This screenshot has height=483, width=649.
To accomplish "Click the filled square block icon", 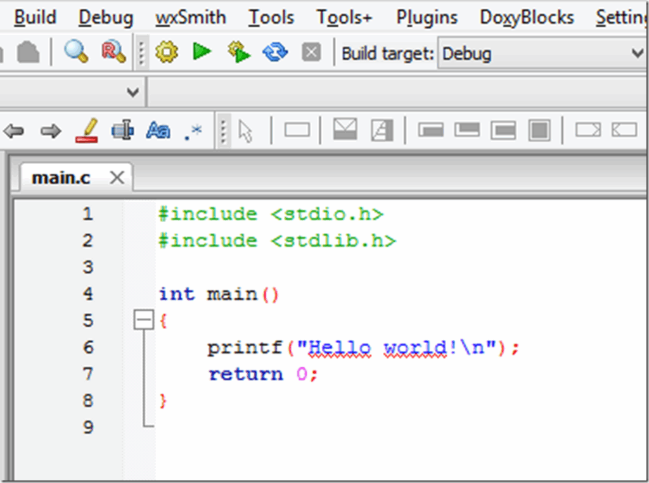I will coord(539,130).
